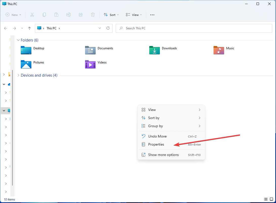
Task: Select Undo Move in context menu
Action: tap(171, 136)
